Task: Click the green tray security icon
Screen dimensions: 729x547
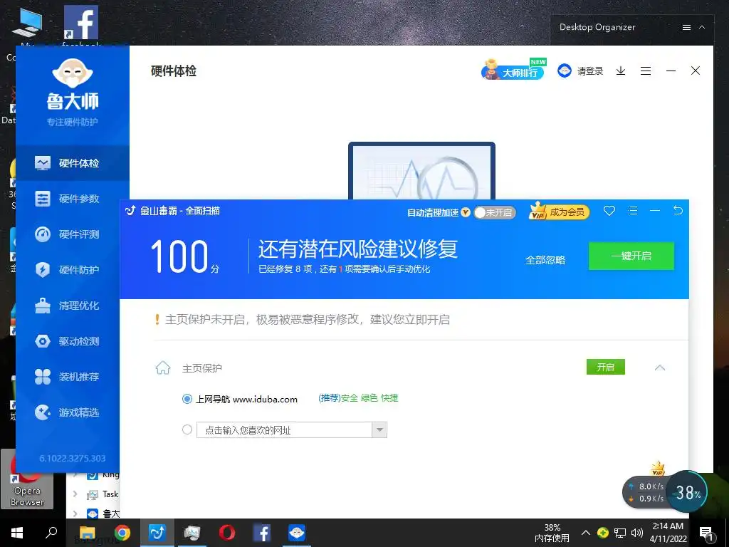Action: click(x=602, y=533)
